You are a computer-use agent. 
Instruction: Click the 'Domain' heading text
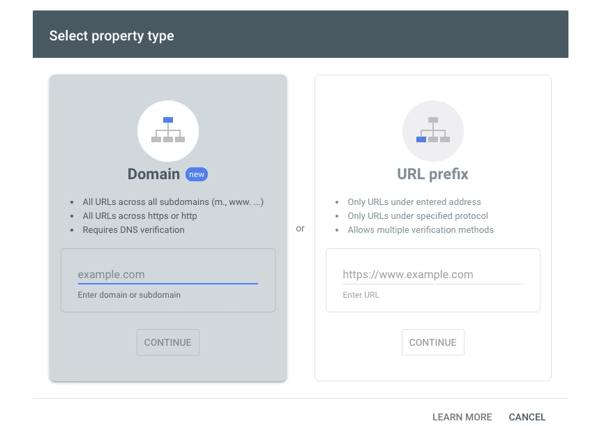(153, 174)
